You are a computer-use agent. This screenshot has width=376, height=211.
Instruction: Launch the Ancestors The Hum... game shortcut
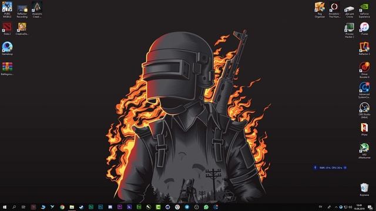point(334,9)
